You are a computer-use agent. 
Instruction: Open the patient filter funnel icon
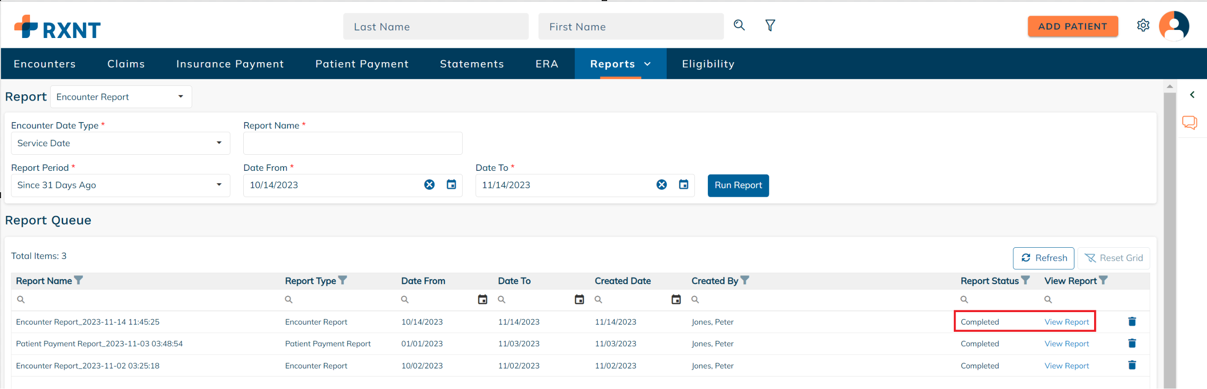coord(770,25)
